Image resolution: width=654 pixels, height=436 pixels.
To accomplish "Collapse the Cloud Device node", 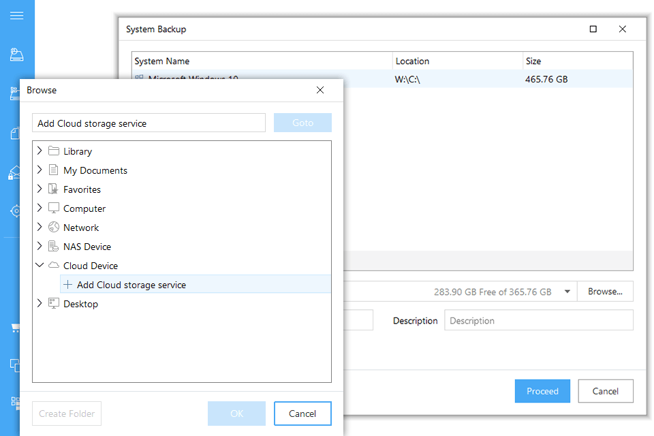I will tap(40, 265).
